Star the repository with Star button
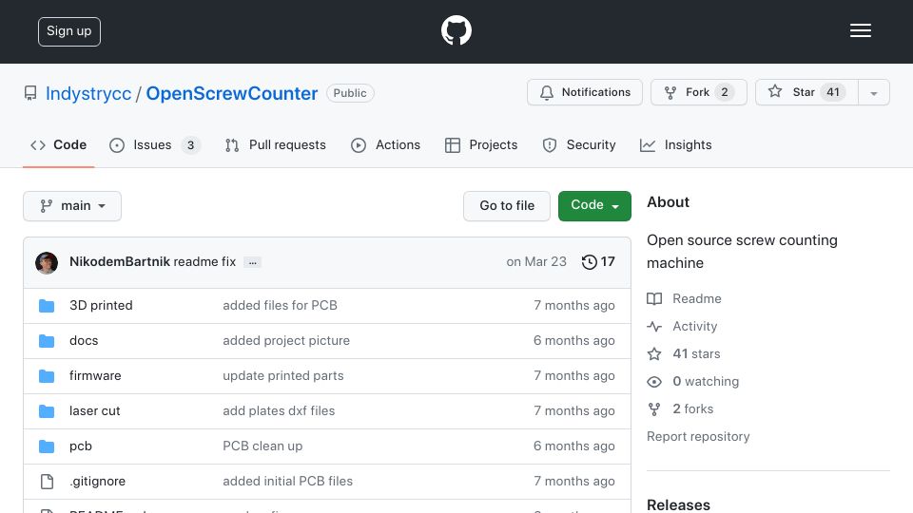 pos(806,92)
